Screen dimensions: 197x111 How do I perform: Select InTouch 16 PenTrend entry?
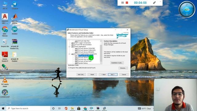coord(85,61)
